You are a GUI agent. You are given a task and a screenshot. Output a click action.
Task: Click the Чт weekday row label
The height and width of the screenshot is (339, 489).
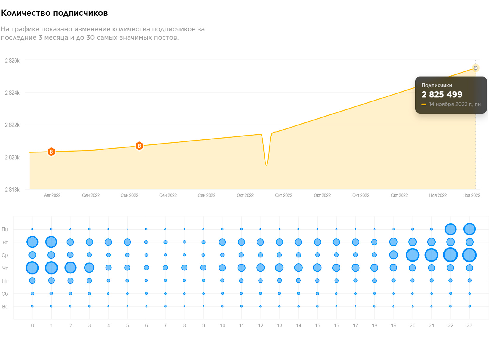tap(5, 268)
